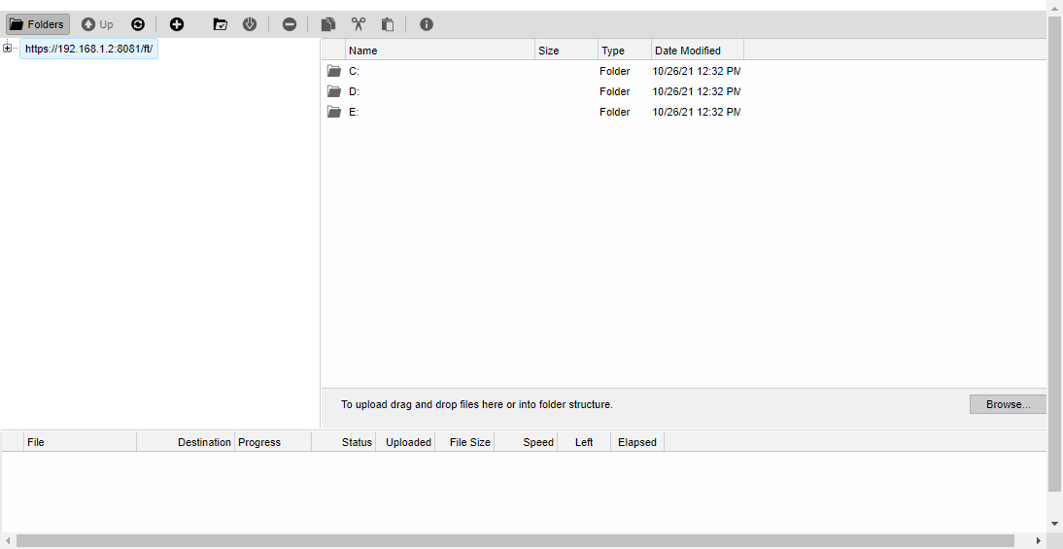Sort by Date Modified column header
Viewport: 1063px width, 549px height.
pos(698,51)
